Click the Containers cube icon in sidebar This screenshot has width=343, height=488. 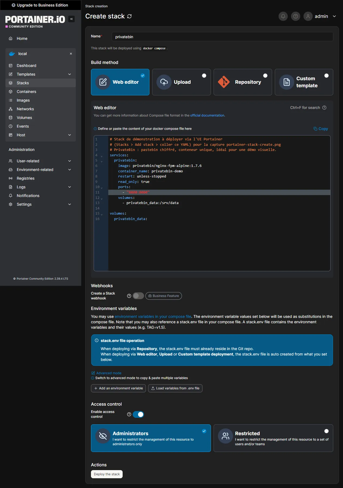click(11, 92)
